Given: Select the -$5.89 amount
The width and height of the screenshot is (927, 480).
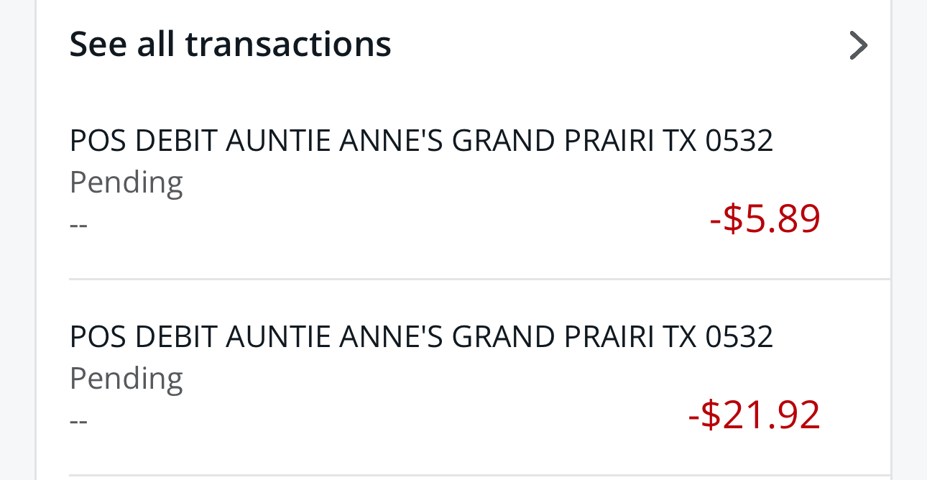Looking at the screenshot, I should (765, 218).
